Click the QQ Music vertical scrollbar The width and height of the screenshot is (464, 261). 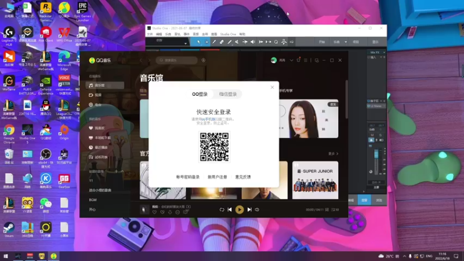click(346, 99)
